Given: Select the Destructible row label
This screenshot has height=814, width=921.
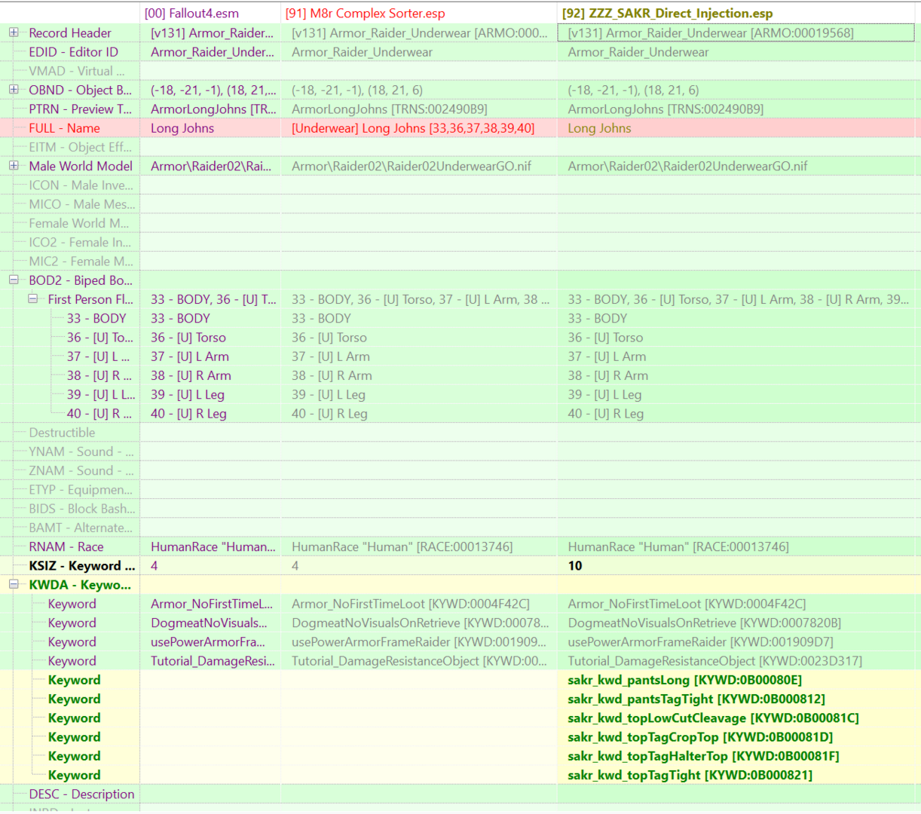Looking at the screenshot, I should click(62, 433).
